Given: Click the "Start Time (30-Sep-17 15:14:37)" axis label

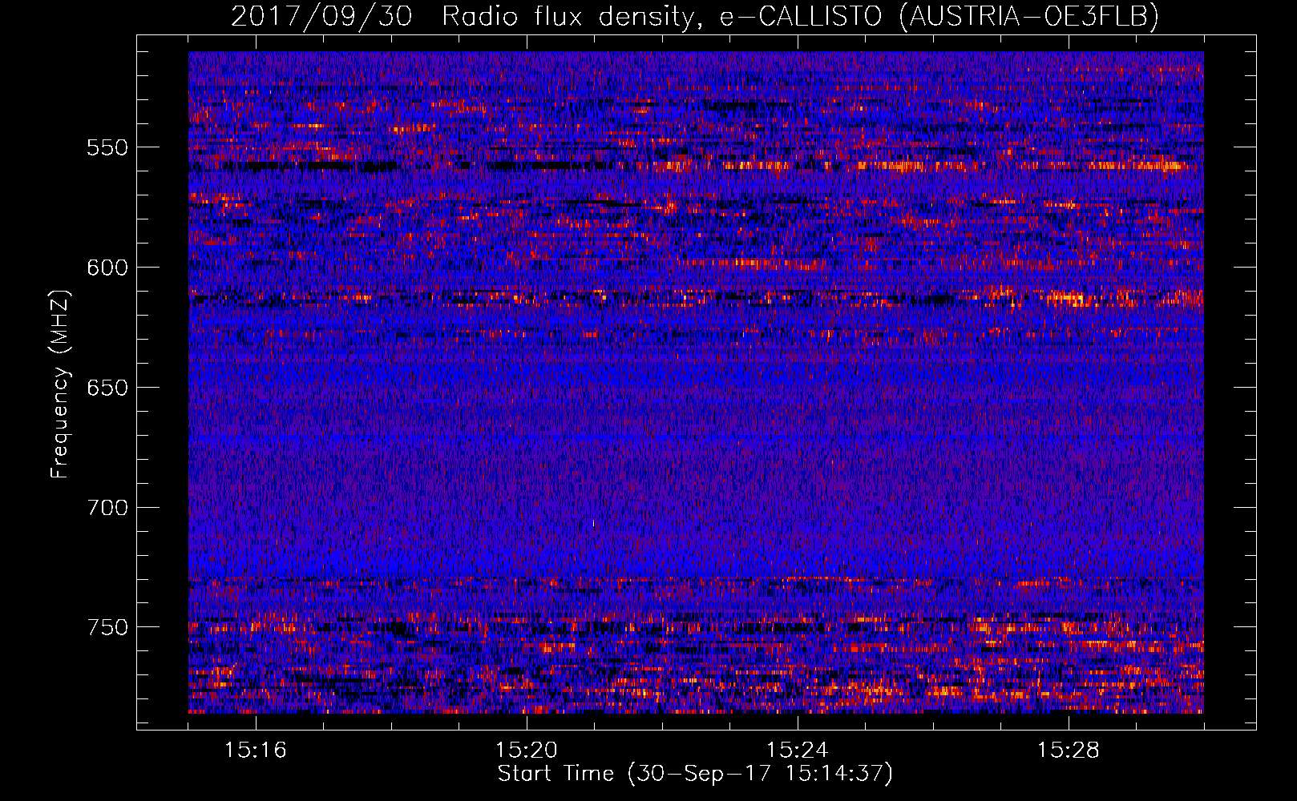Looking at the screenshot, I should (695, 774).
